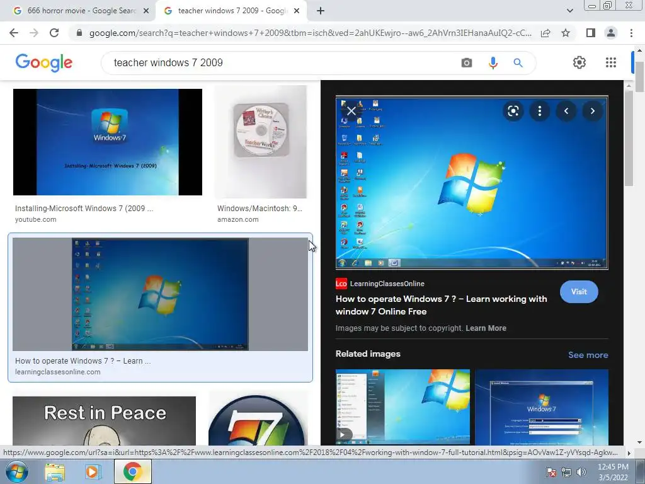
Task: Click the learningclassesonline.com caption
Action: 57,372
